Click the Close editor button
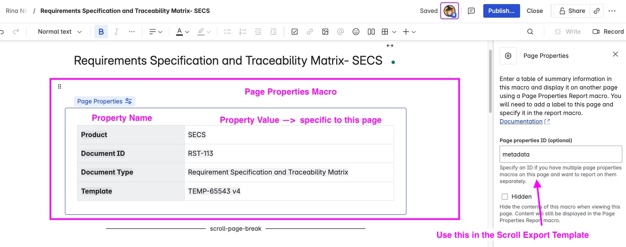626x247 pixels. pyautogui.click(x=535, y=11)
